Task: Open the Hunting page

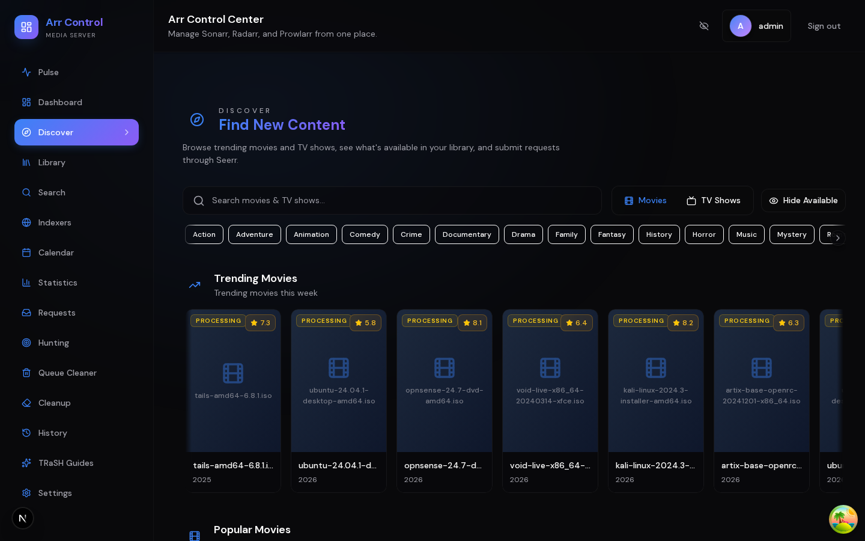Action: click(76, 343)
